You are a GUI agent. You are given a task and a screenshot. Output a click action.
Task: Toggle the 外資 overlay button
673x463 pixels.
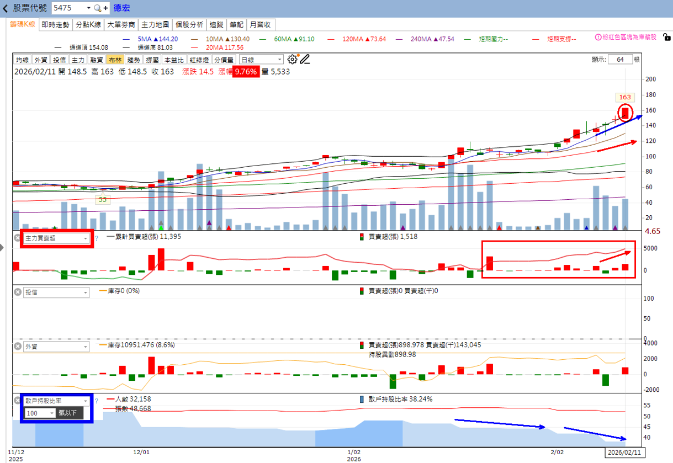tap(41, 60)
